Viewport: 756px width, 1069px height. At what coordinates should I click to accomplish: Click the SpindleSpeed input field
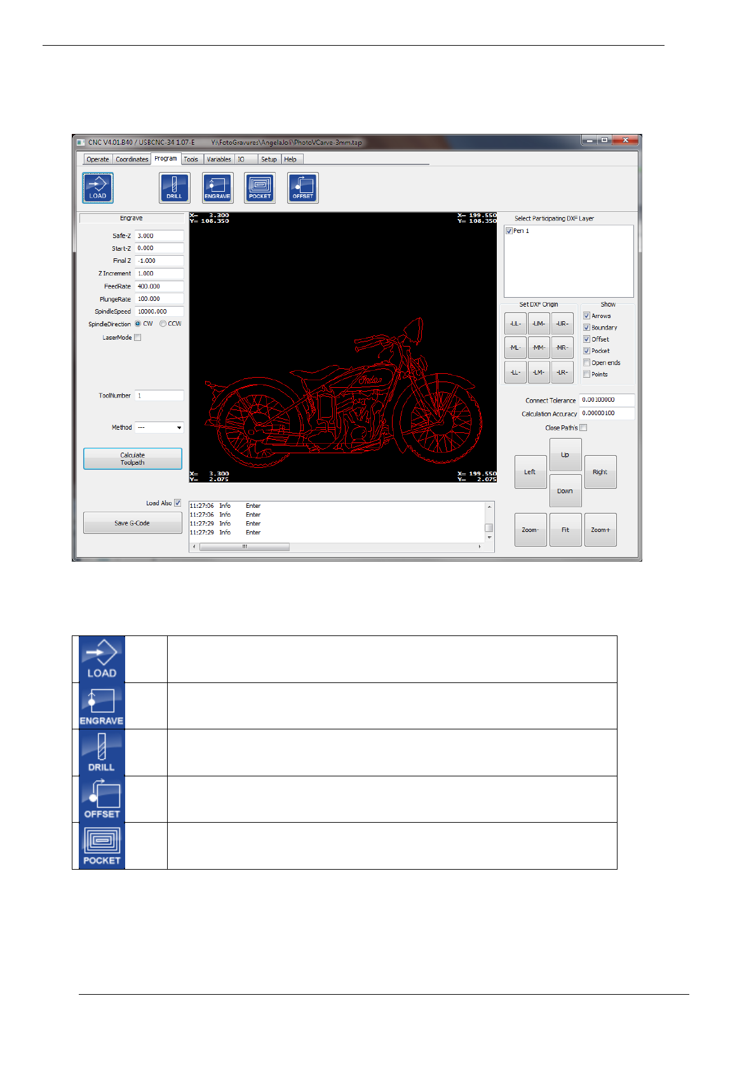(x=159, y=312)
